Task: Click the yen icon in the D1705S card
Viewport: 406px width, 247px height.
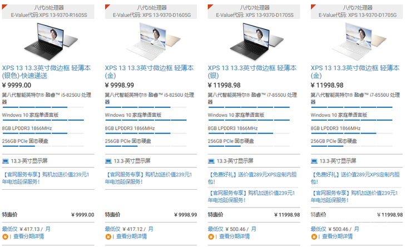Action: tap(211, 236)
